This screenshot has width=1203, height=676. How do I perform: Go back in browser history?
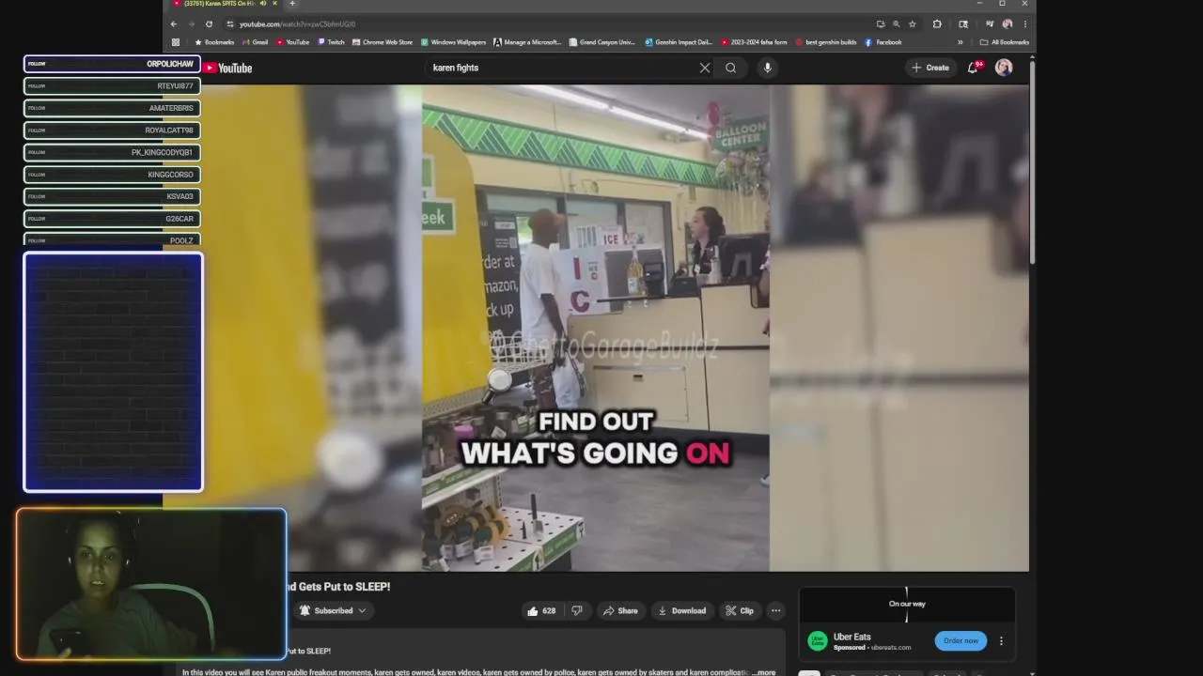click(174, 23)
